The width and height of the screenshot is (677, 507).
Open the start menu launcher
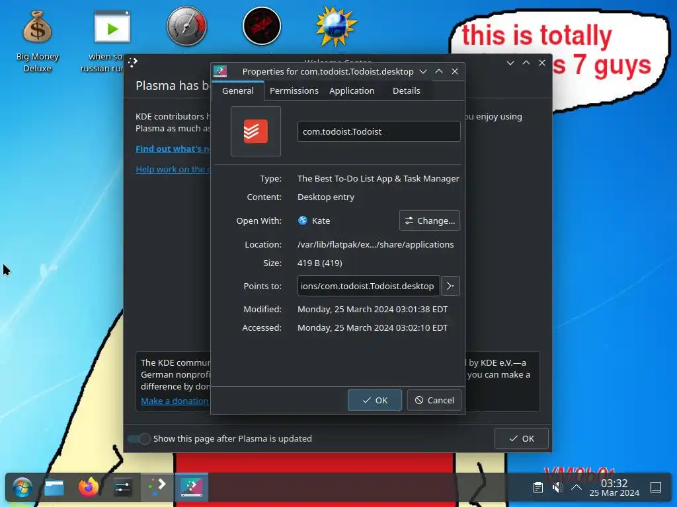(22, 488)
